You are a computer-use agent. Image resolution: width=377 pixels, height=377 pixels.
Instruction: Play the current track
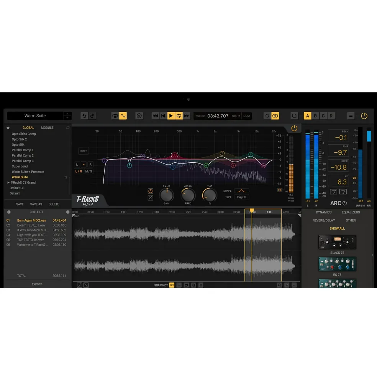(171, 116)
